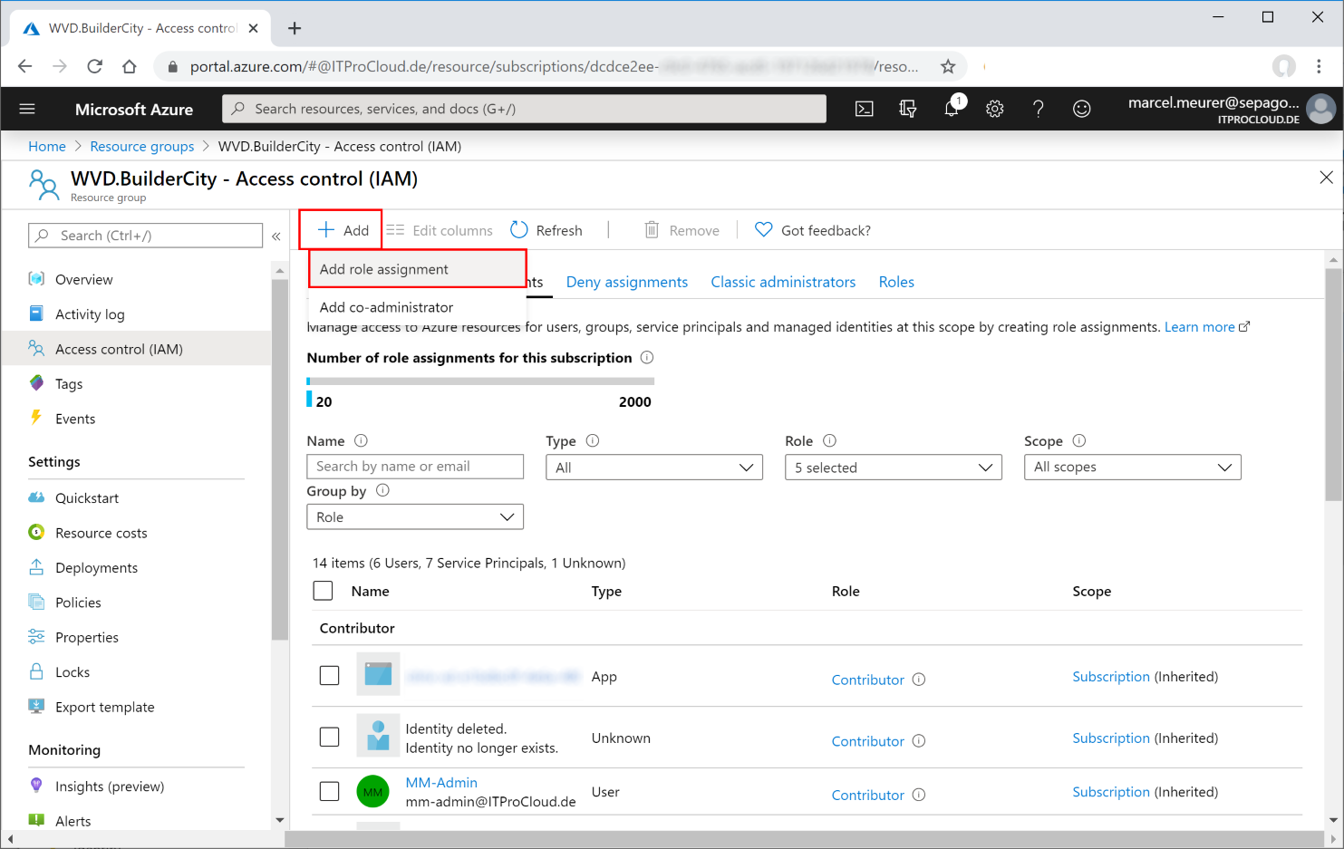
Task: Click Edit columns in the toolbar
Action: coord(440,230)
